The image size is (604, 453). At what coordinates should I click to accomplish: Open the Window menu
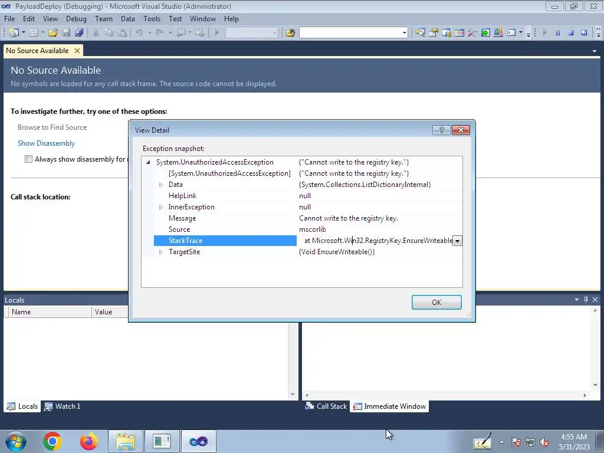click(x=203, y=18)
